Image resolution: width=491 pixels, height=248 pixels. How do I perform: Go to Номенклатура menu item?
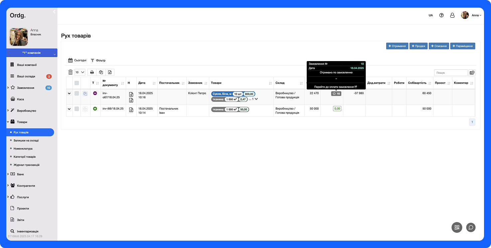pos(23,149)
